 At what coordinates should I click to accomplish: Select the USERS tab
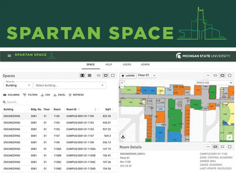127,64
